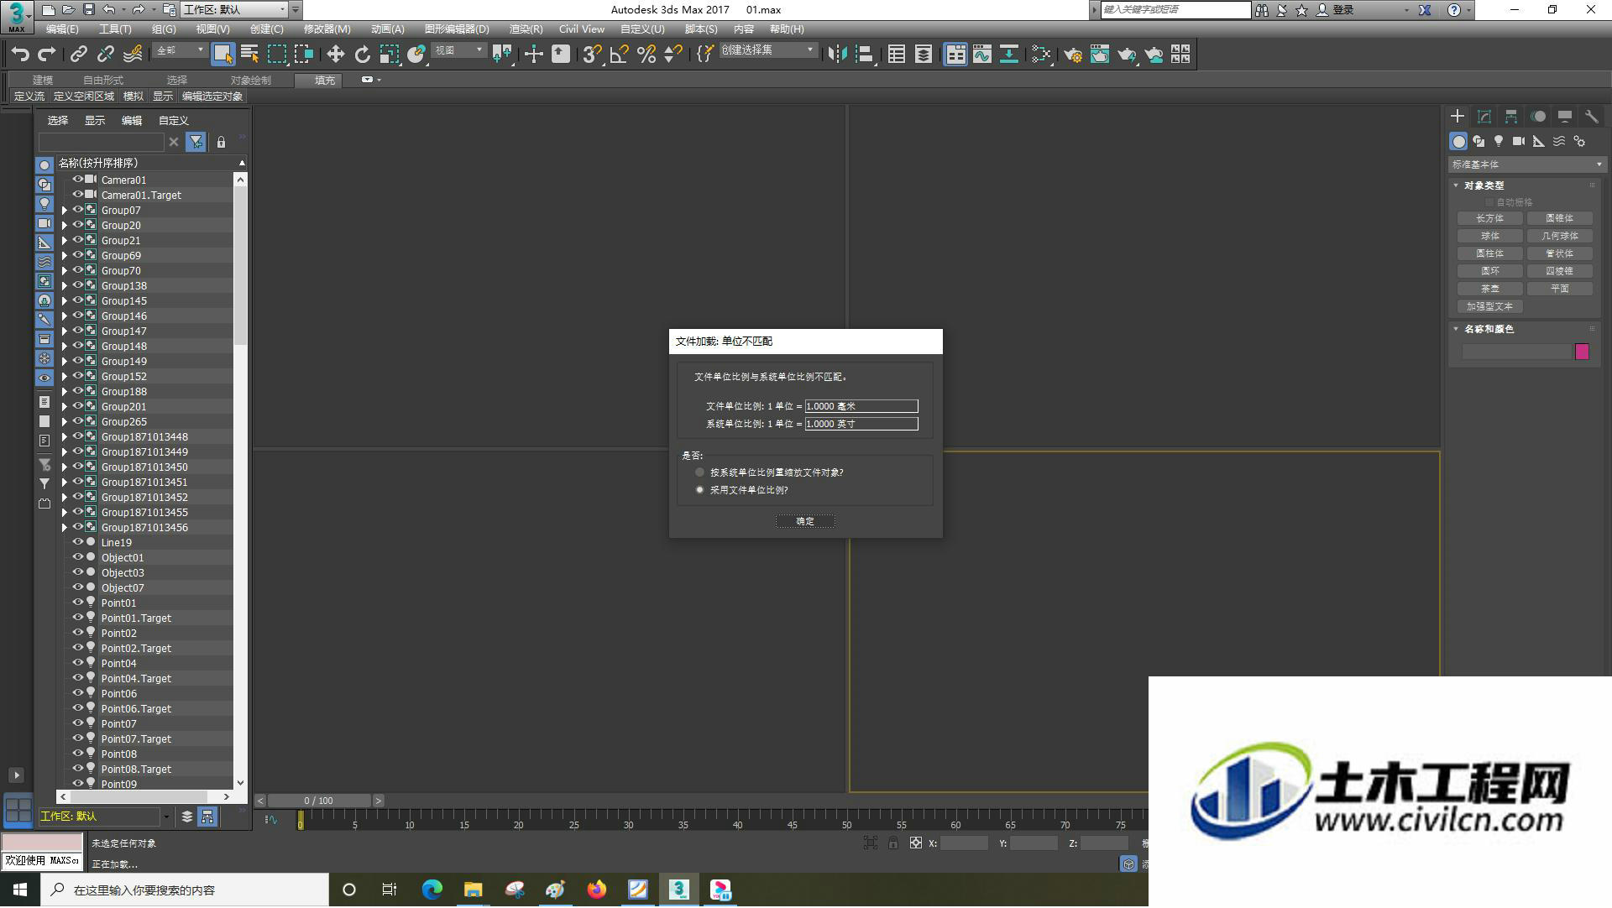Open Select by Name list icon
The width and height of the screenshot is (1612, 908).
pos(249,55)
